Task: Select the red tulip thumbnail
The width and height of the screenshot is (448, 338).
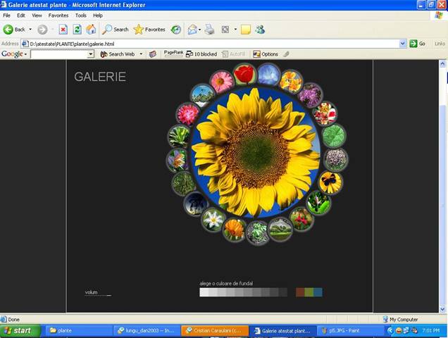Action: coord(244,73)
